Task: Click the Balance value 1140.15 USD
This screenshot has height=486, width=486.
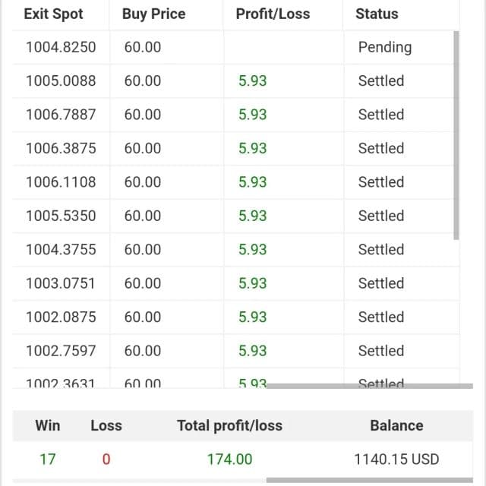Action: (x=396, y=459)
